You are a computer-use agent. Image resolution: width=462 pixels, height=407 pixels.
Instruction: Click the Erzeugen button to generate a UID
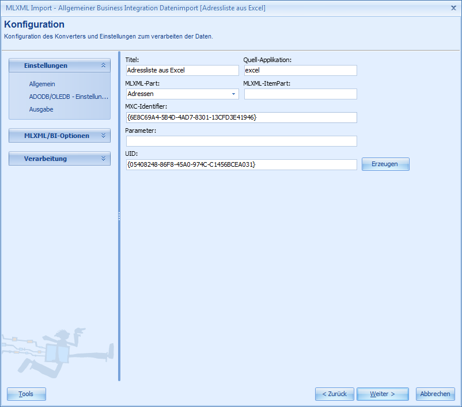point(385,164)
